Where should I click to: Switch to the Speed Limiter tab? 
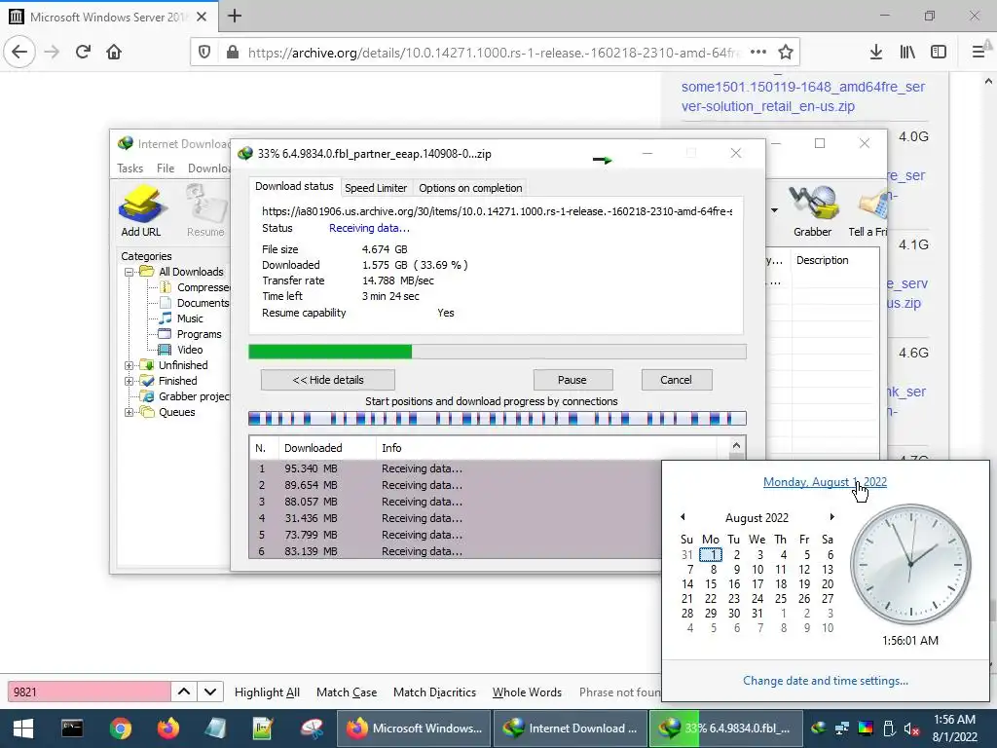(376, 188)
